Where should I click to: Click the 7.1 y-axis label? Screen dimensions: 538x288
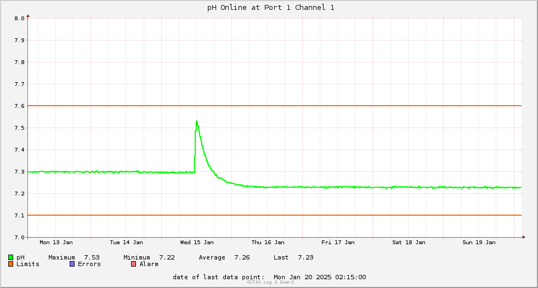20,216
